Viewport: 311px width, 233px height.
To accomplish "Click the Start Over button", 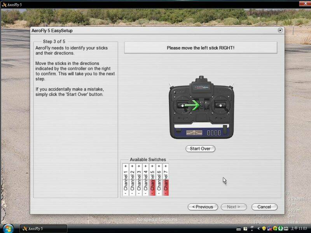I will (200, 149).
